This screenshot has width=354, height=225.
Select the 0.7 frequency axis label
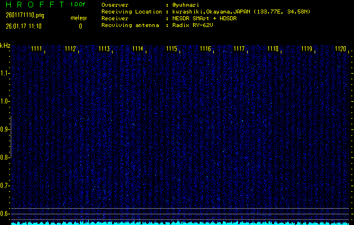[5, 186]
